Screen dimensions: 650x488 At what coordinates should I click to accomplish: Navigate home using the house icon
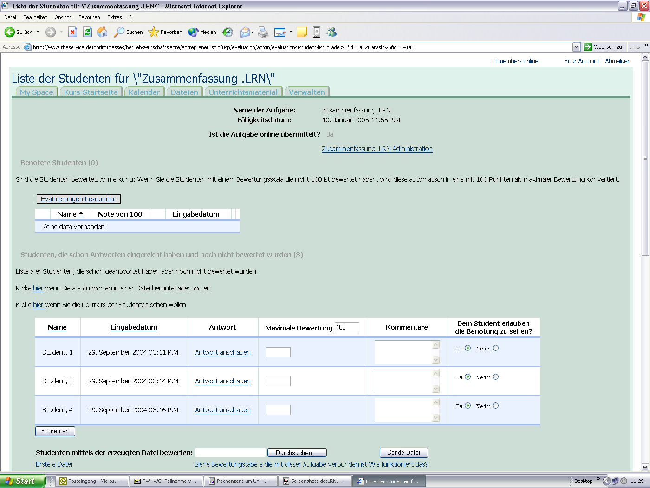pyautogui.click(x=102, y=32)
